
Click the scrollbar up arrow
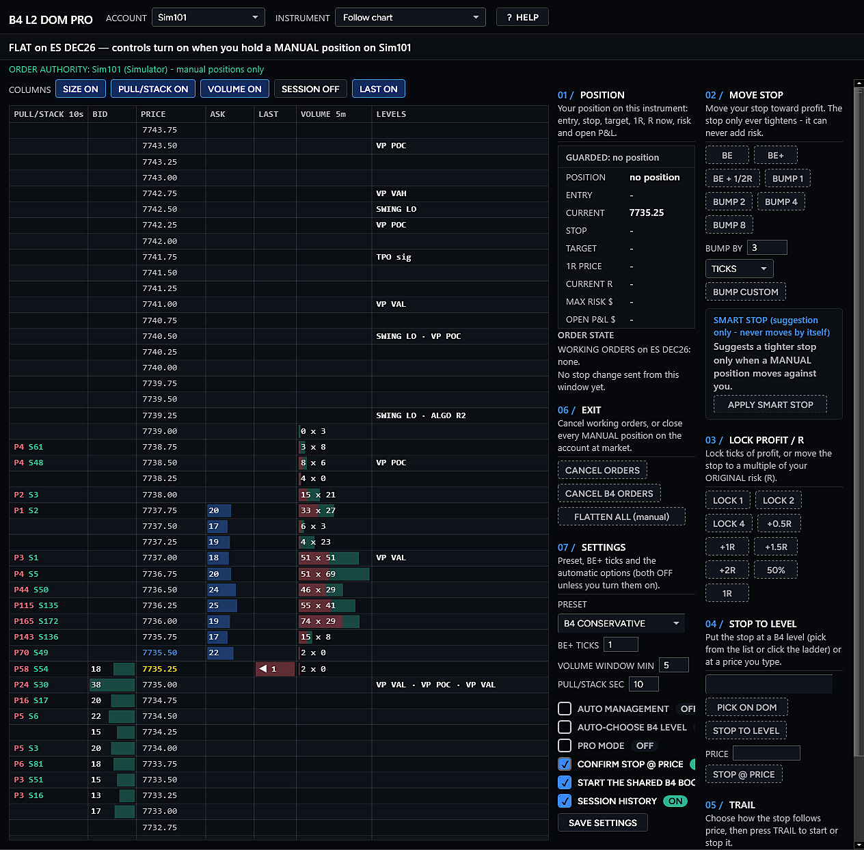(859, 83)
